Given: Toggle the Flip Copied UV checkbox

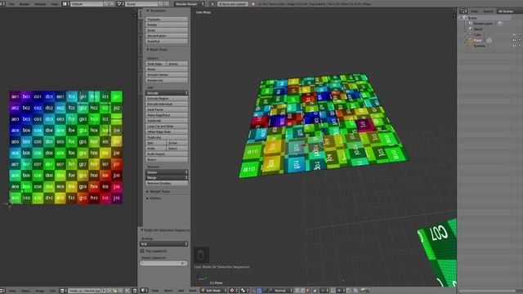Looking at the screenshot, I should pyautogui.click(x=142, y=251).
